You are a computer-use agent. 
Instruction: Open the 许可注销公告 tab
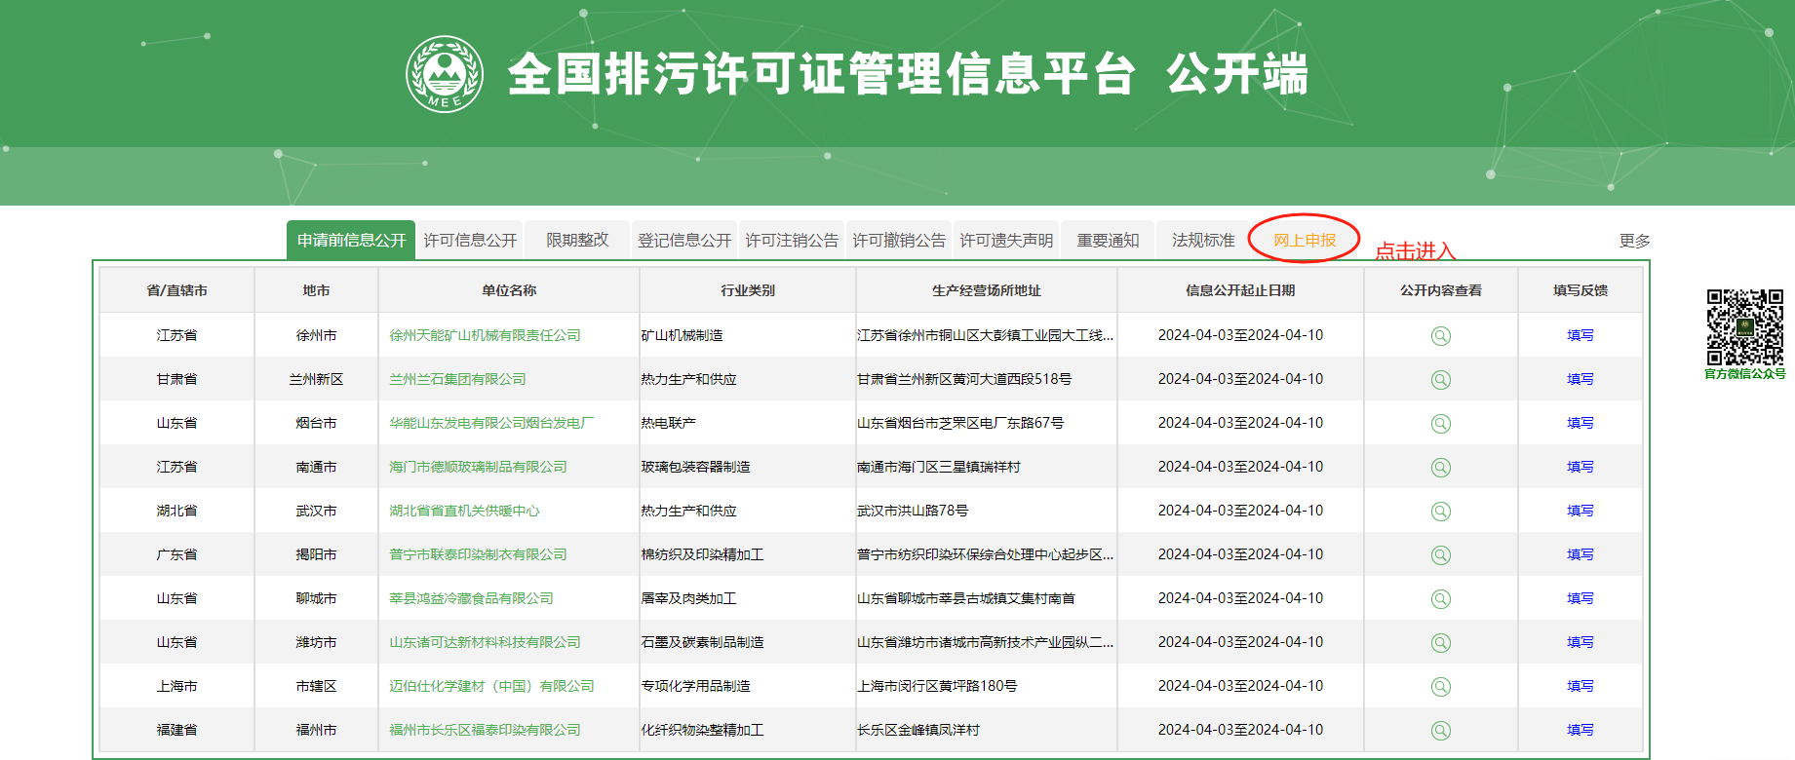tap(792, 241)
